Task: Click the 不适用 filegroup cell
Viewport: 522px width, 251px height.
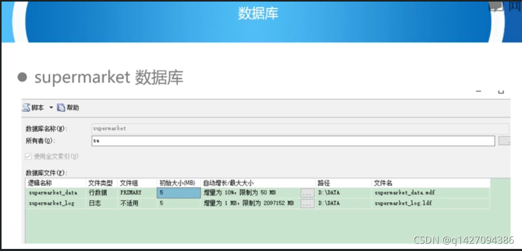Action: click(x=137, y=203)
